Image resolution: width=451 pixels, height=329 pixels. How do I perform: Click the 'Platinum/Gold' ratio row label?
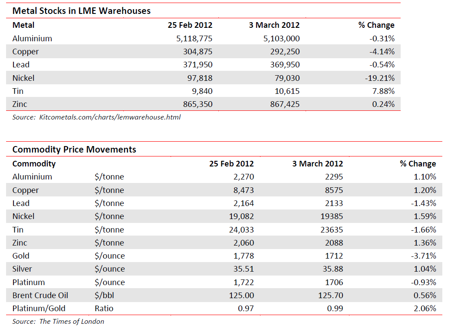(39, 309)
